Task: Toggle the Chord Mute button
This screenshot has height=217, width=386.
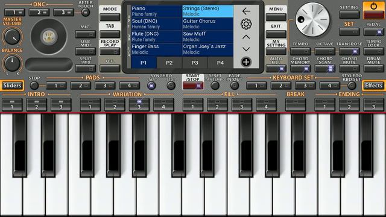Action: tap(349, 68)
